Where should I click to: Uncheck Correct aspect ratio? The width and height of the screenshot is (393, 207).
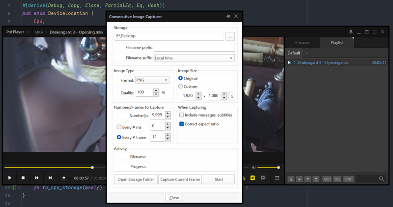pyautogui.click(x=181, y=124)
